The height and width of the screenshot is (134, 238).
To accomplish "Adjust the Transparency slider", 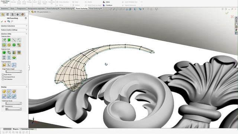I will 14,109.
